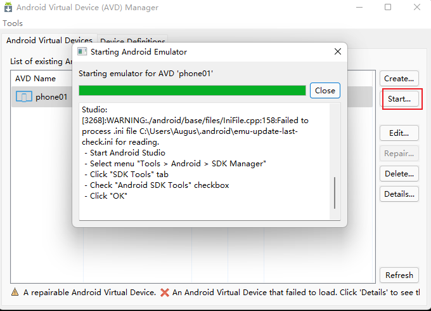The height and width of the screenshot is (311, 431).
Task: Click the "Starting emulator for AVD 'phone01'" label
Action: [146, 74]
